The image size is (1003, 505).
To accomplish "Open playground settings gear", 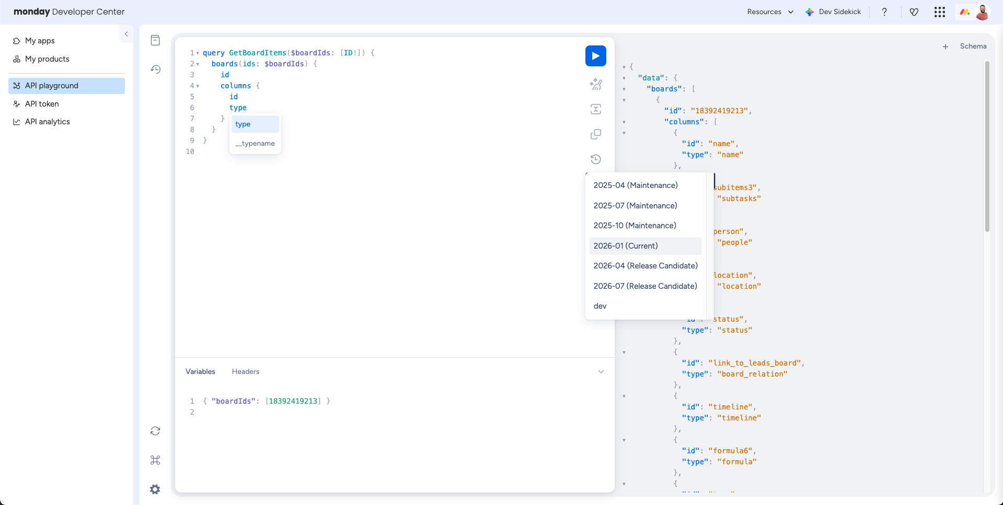I will (155, 489).
